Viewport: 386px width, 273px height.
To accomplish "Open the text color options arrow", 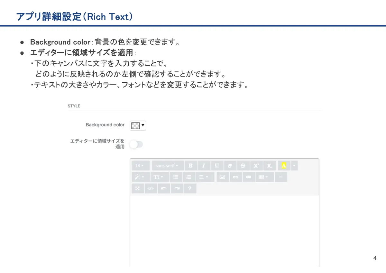I will point(294,166).
